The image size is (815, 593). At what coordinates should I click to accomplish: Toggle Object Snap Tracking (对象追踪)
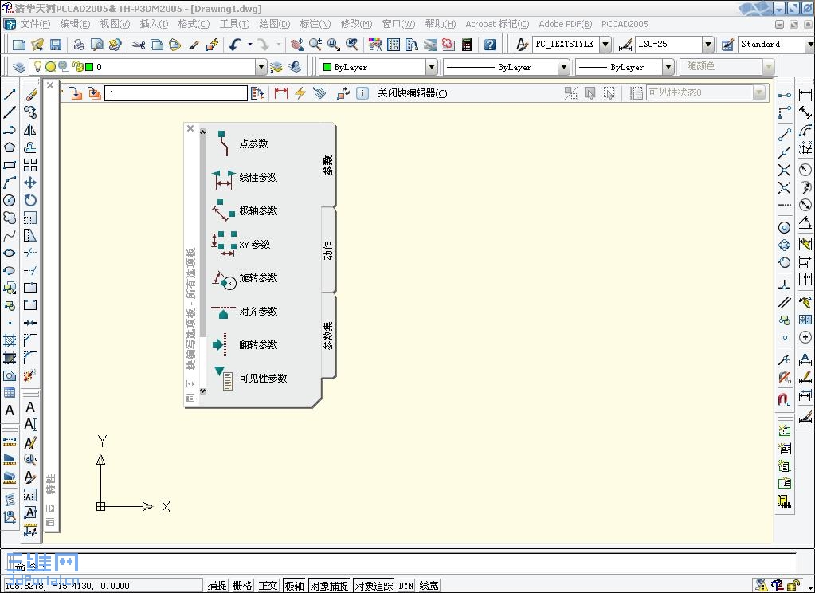374,586
